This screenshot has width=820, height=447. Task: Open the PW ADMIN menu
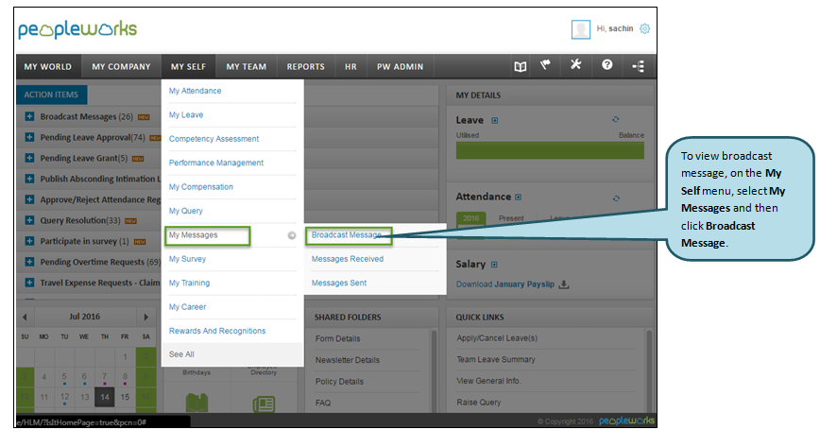point(400,66)
